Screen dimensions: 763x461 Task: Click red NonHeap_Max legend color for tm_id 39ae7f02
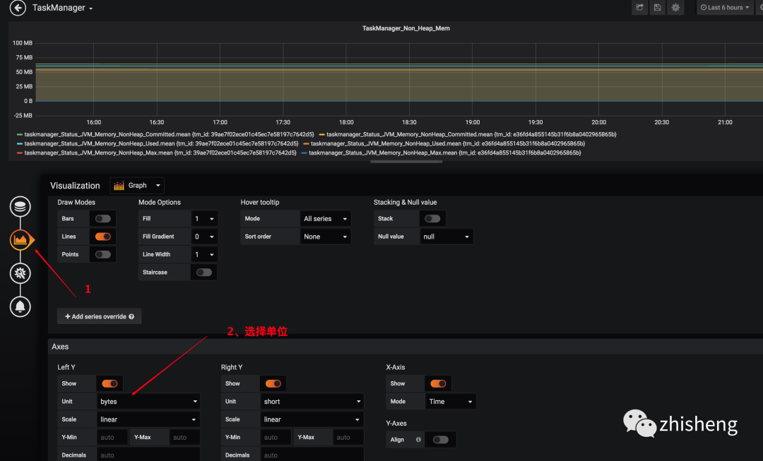[x=20, y=153]
